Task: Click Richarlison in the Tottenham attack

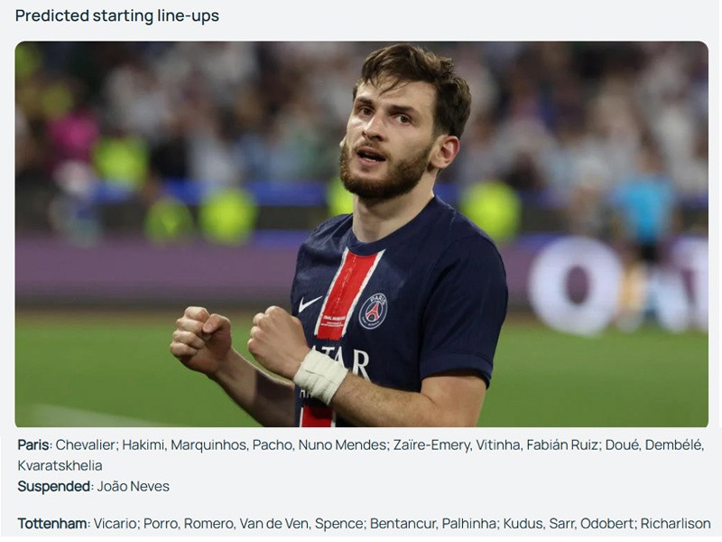Action: tap(675, 524)
